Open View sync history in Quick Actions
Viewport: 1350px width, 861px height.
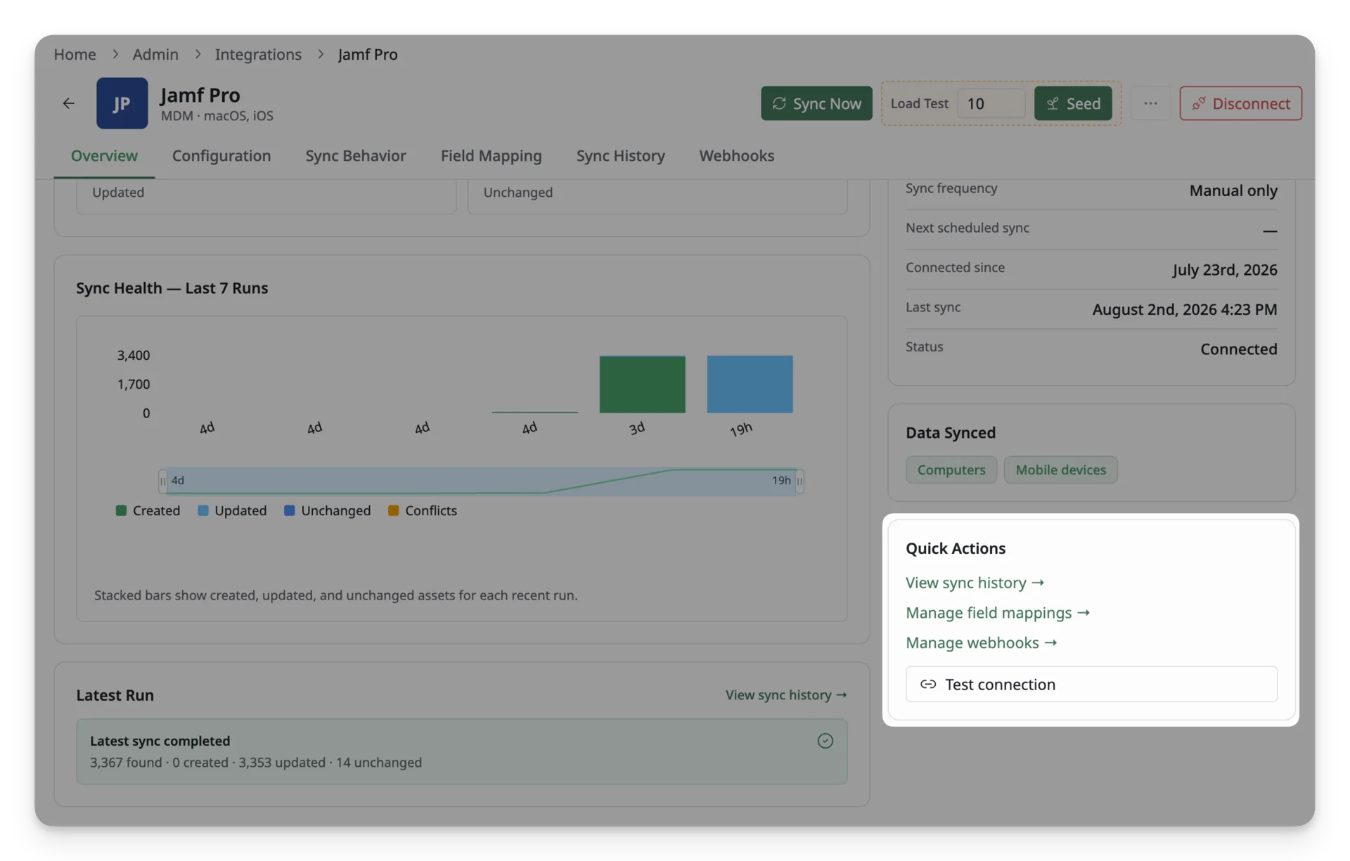click(975, 583)
